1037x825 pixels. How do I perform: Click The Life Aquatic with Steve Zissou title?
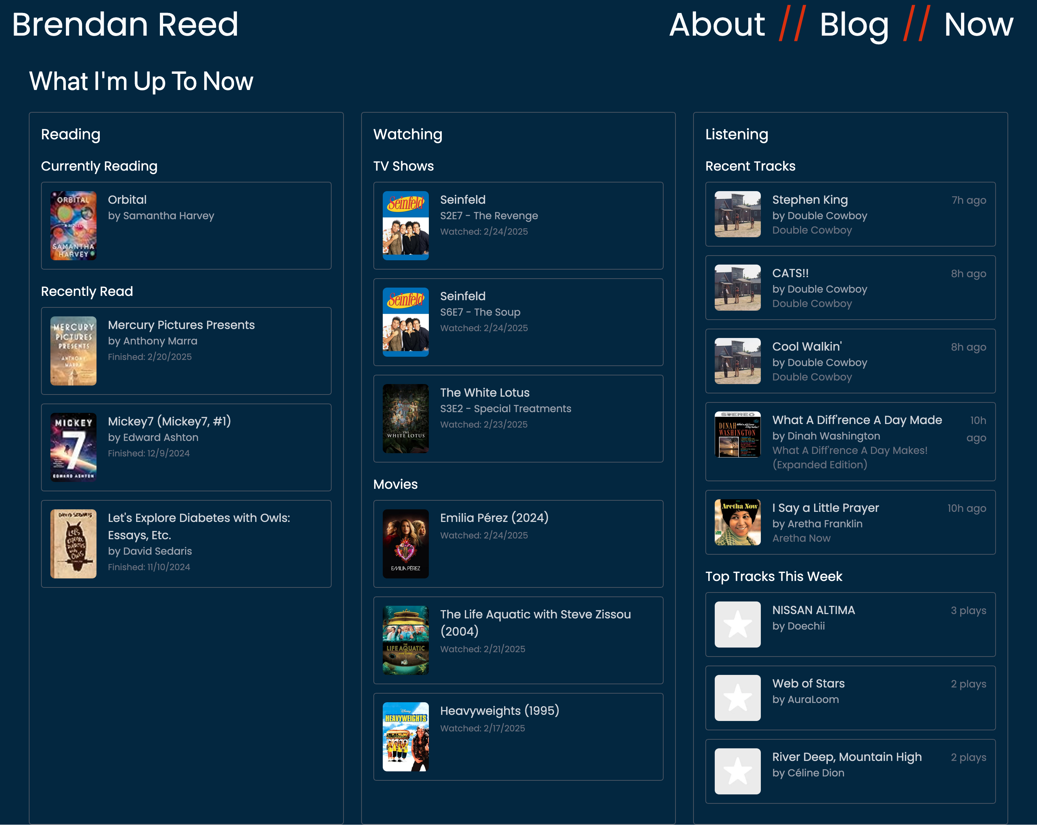pyautogui.click(x=535, y=623)
